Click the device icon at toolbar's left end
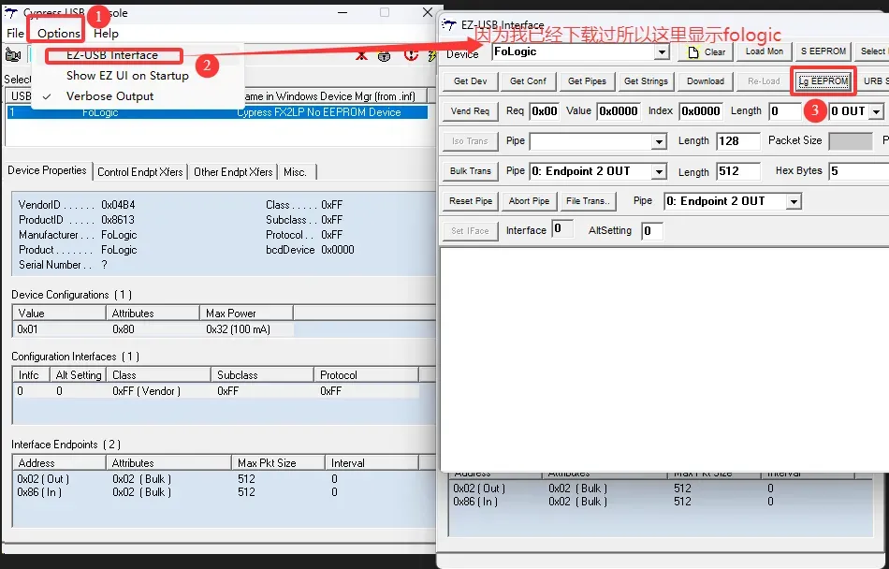The width and height of the screenshot is (889, 569). [13, 55]
